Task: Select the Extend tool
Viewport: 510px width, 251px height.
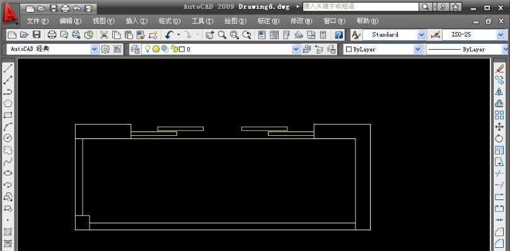Action: 499,185
